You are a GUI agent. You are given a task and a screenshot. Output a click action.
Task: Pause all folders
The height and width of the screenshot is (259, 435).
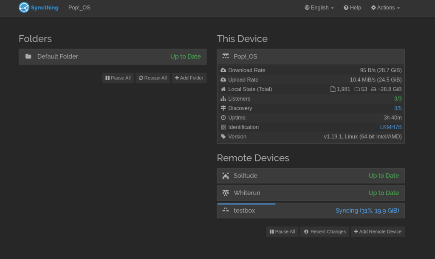tap(118, 78)
